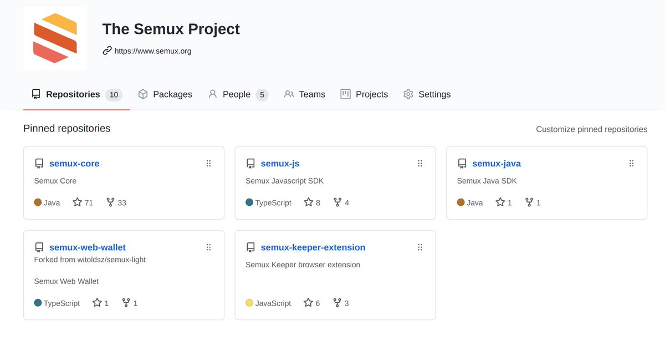
Task: Open the semux-core repository
Action: 74,164
